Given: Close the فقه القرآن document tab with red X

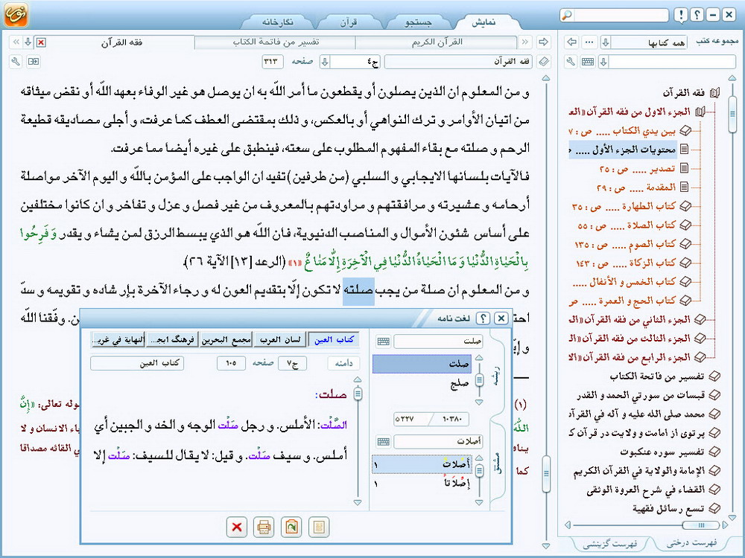Looking at the screenshot, I should [x=40, y=42].
